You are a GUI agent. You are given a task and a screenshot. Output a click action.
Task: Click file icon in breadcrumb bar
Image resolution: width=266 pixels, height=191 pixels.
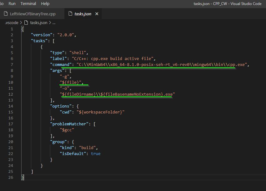pyautogui.click(x=26, y=23)
